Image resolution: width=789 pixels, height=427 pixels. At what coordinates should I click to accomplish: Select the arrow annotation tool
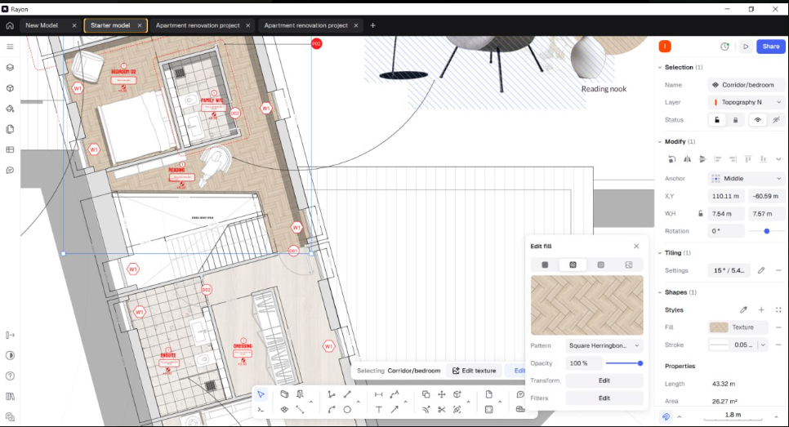tap(394, 410)
